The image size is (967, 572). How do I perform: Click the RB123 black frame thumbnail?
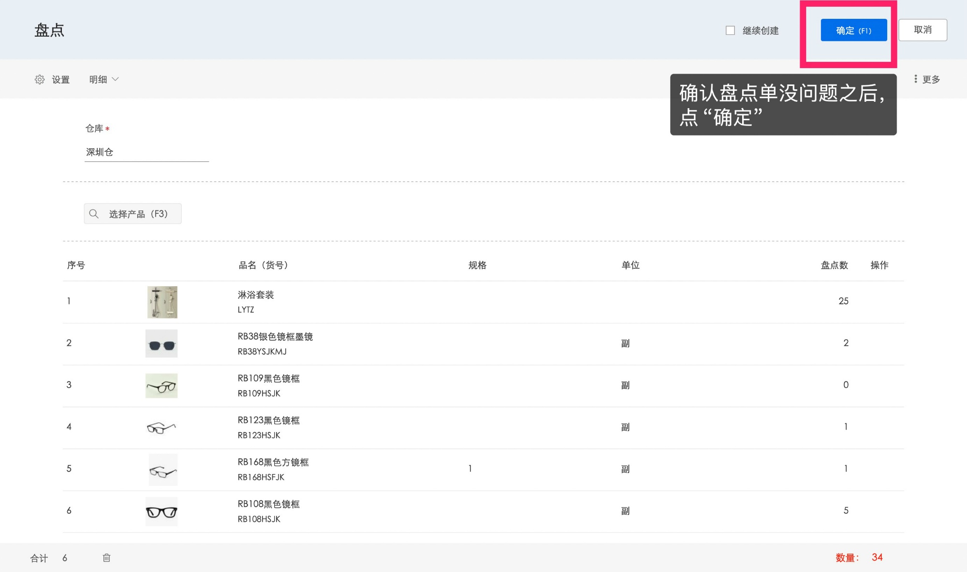coord(161,428)
